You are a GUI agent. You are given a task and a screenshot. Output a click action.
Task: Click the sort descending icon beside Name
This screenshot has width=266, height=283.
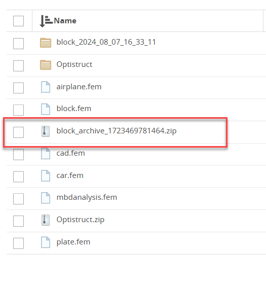coord(46,21)
